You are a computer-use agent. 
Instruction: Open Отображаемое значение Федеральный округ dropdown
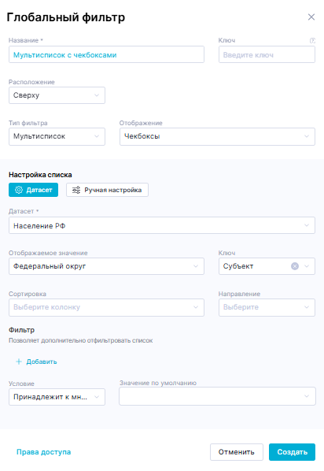[106, 266]
